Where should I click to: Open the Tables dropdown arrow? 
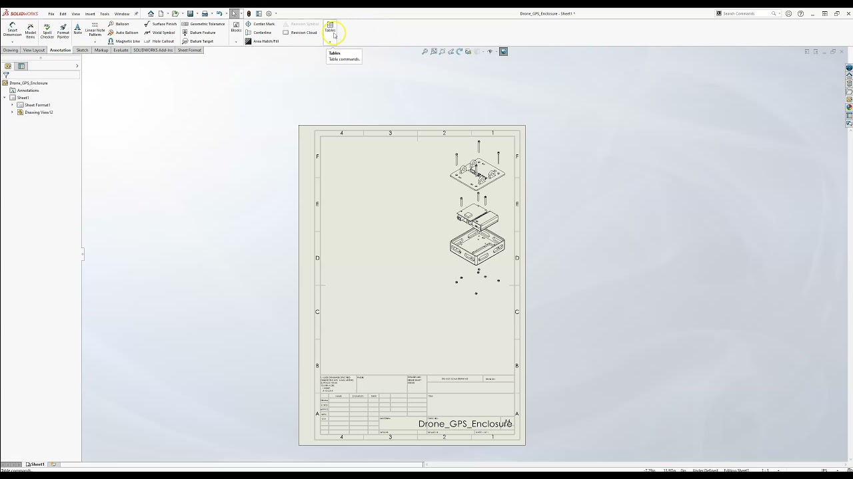330,41
